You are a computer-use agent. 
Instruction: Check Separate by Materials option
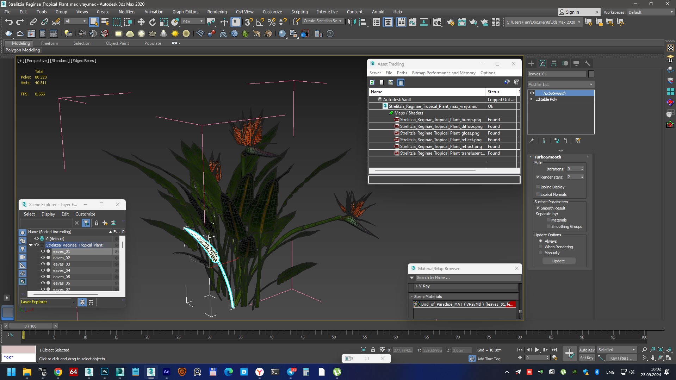click(549, 220)
